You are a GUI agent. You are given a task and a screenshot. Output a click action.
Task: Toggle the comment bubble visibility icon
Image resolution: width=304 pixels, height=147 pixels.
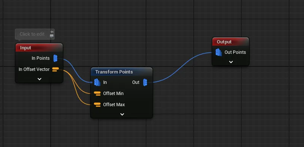click(x=51, y=36)
